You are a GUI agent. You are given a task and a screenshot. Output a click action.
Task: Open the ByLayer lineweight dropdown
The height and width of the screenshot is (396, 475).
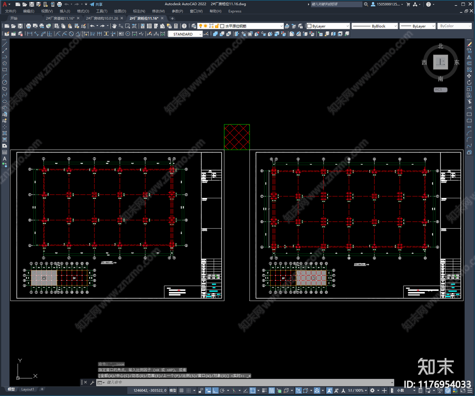point(417,26)
